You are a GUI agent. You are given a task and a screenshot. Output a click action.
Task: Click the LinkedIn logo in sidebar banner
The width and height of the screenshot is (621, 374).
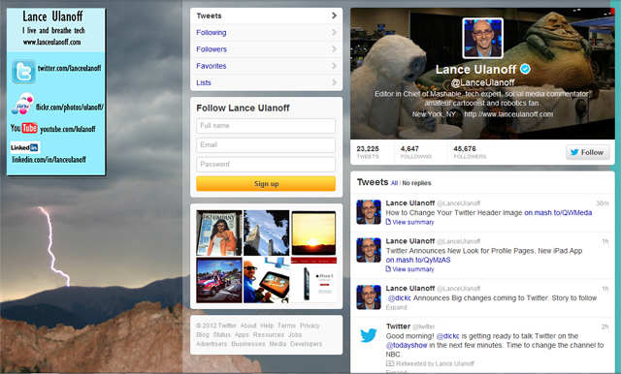coord(24,147)
